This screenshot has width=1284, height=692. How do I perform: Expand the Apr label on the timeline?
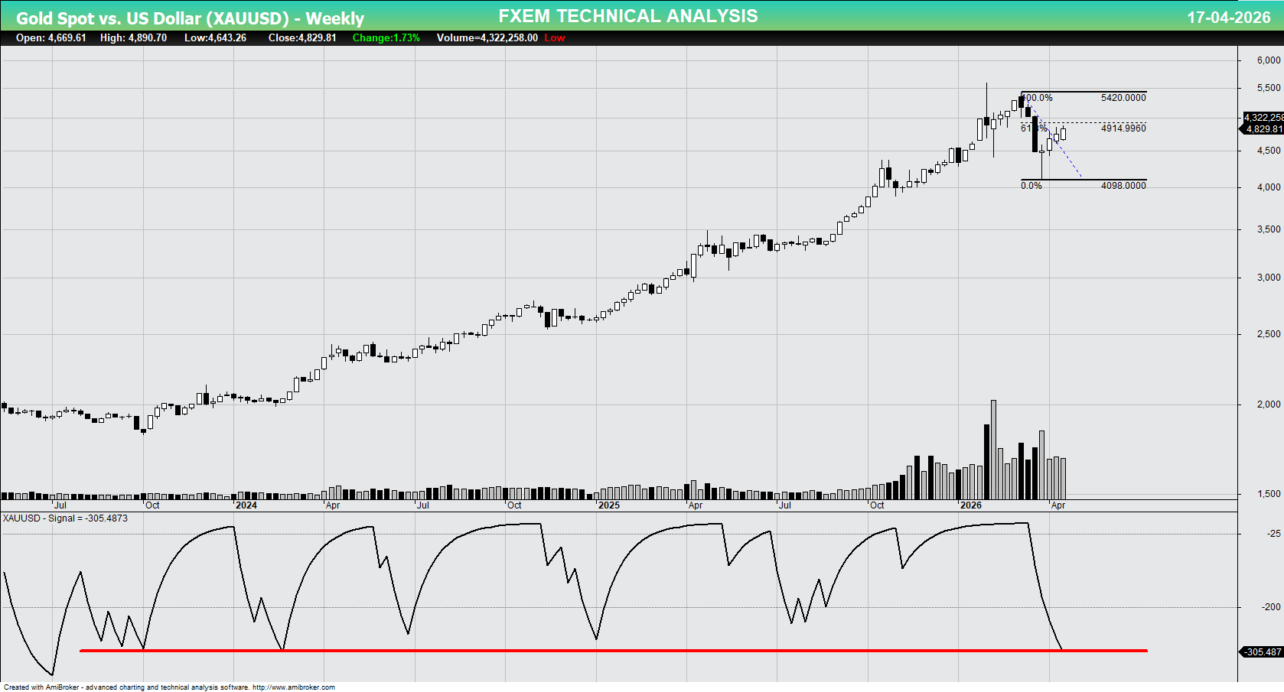1059,505
